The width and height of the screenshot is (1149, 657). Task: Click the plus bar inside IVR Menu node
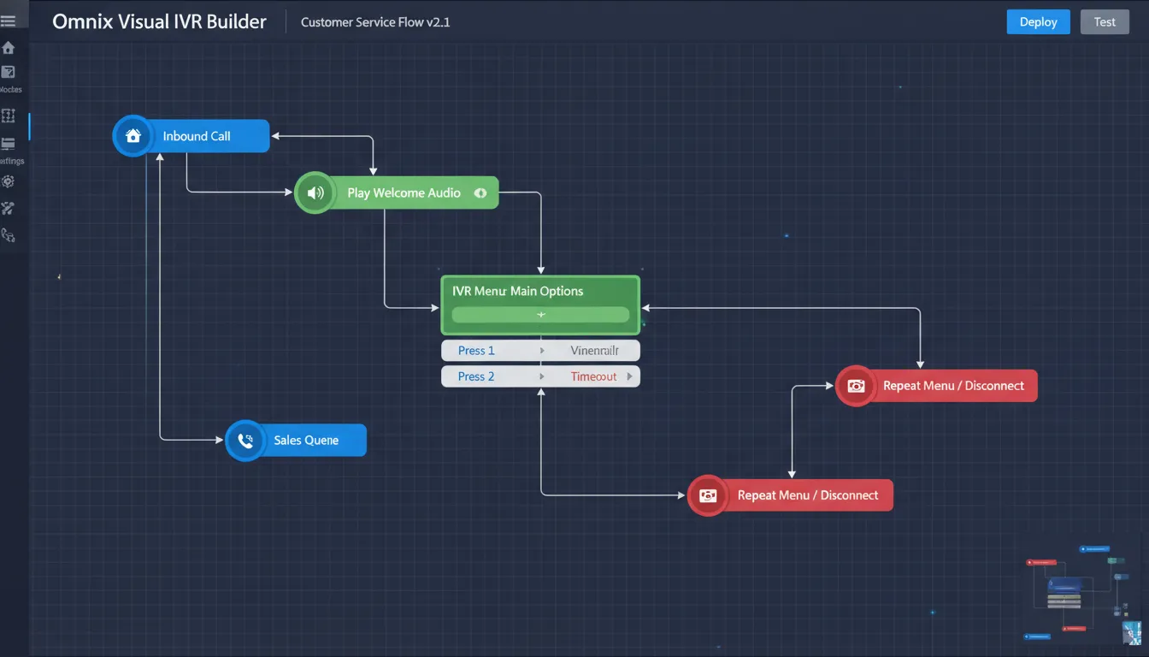540,315
